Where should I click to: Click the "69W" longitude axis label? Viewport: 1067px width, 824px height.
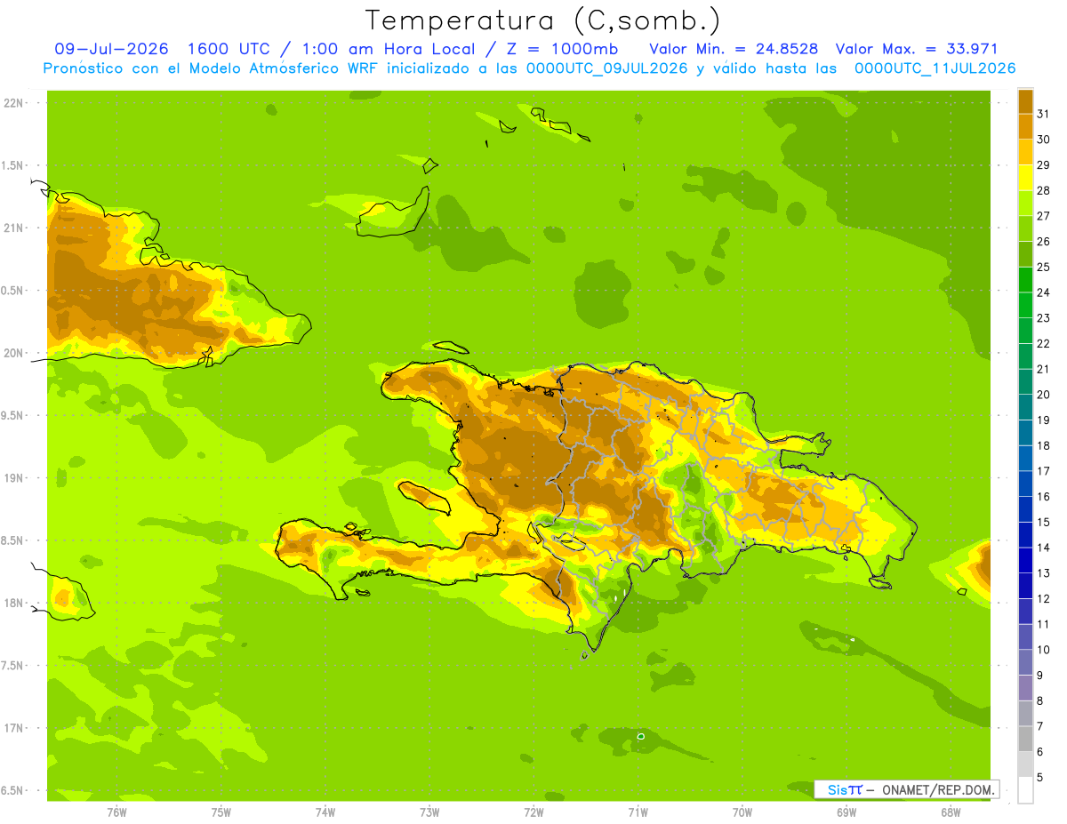[x=846, y=812]
